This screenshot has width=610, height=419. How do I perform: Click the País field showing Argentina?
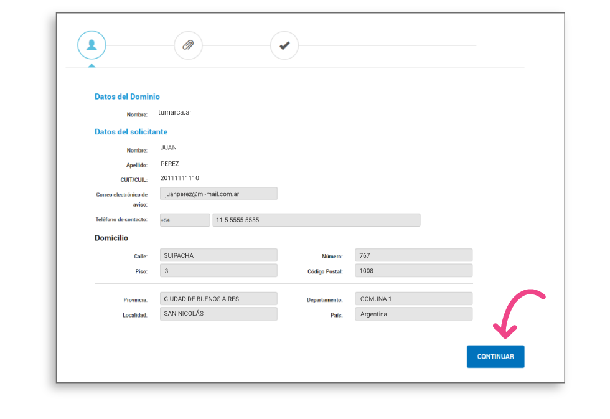click(x=413, y=314)
